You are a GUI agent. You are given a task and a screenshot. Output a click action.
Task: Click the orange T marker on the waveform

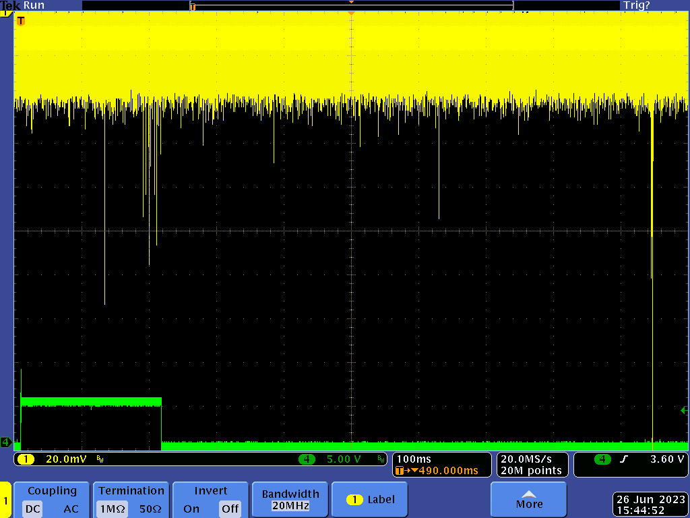click(x=21, y=21)
